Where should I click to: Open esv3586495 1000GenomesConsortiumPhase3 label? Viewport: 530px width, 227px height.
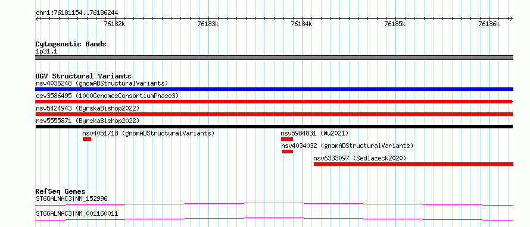coord(107,96)
